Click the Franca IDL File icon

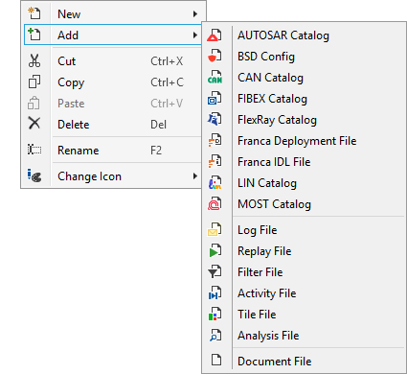[x=215, y=162]
